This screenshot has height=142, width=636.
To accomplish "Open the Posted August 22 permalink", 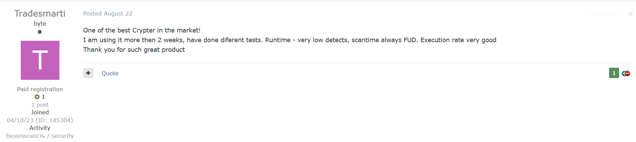I will click(108, 13).
